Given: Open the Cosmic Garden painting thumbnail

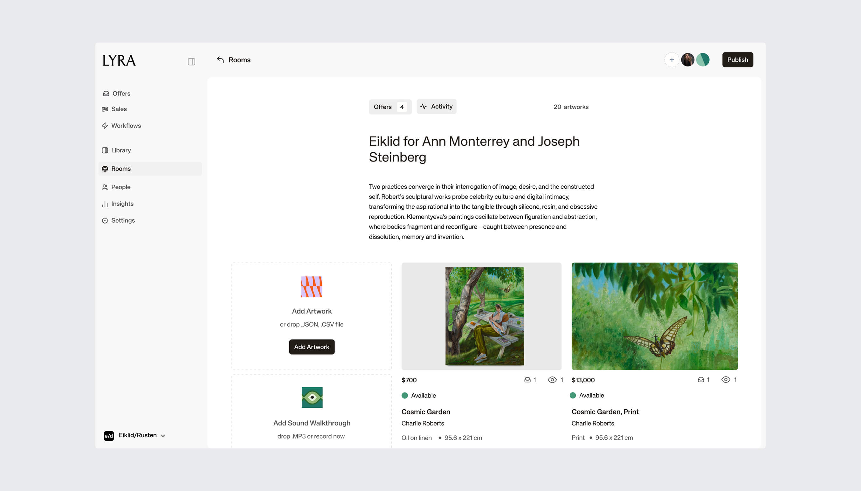Looking at the screenshot, I should [481, 316].
